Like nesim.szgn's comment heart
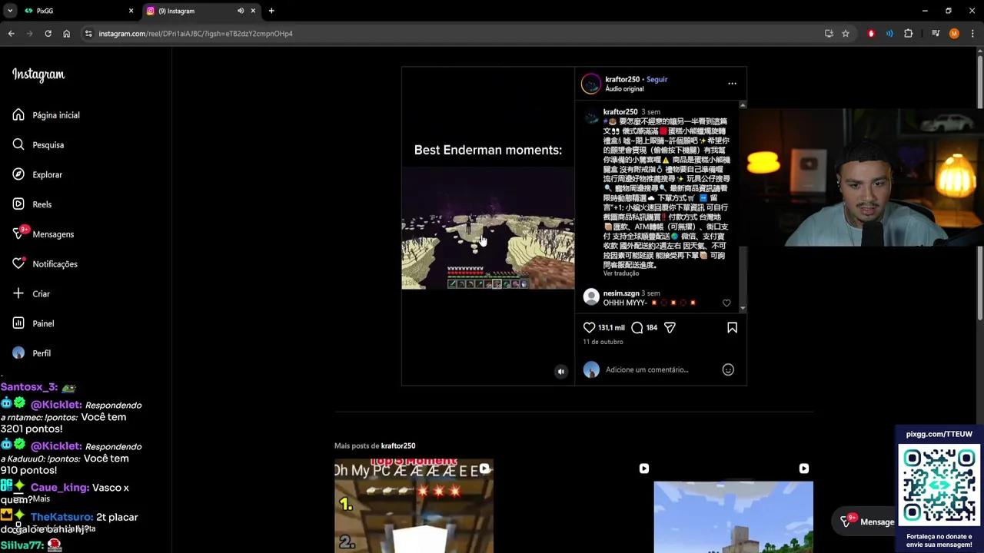984x553 pixels. pyautogui.click(x=726, y=303)
